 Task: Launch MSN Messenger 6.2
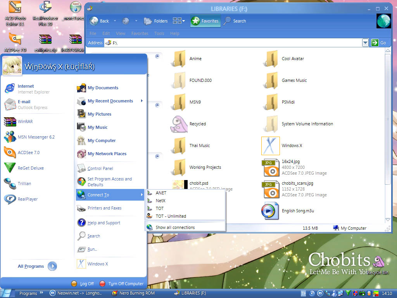36,137
